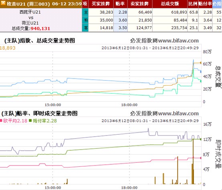Click the home odds 2.28 cell
The width and height of the screenshot is (222, 190).
pyautogui.click(x=121, y=12)
